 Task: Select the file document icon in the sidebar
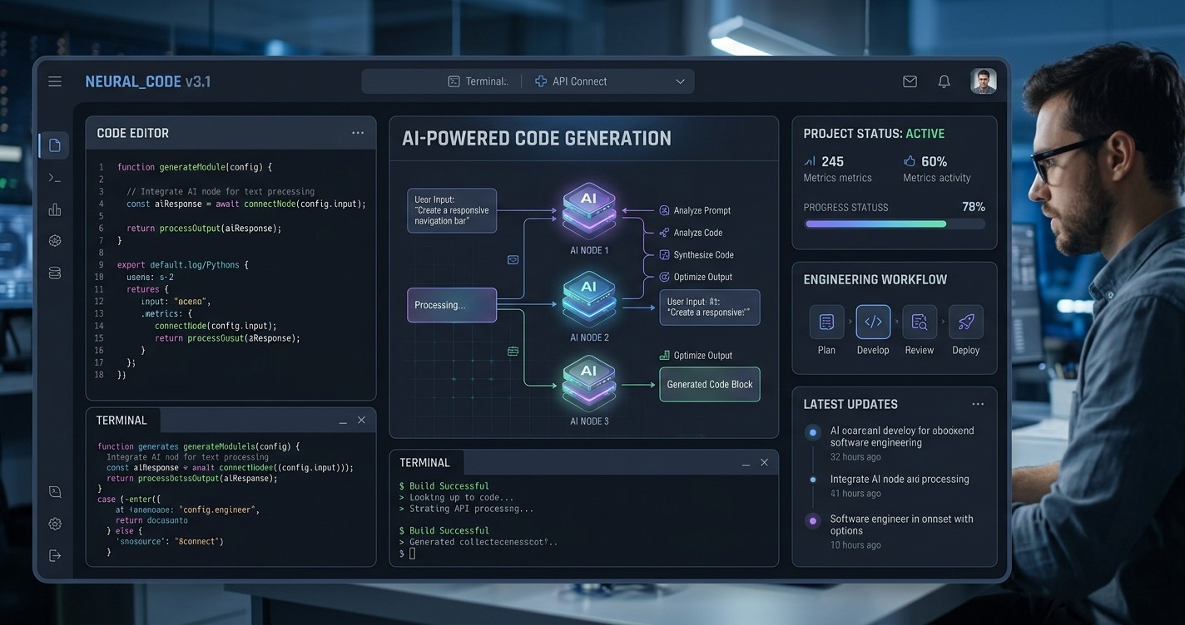(x=55, y=145)
